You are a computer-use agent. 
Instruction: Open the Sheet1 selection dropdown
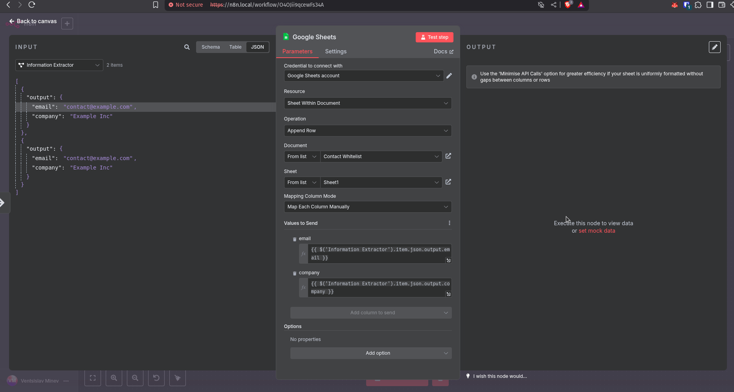[x=381, y=182]
